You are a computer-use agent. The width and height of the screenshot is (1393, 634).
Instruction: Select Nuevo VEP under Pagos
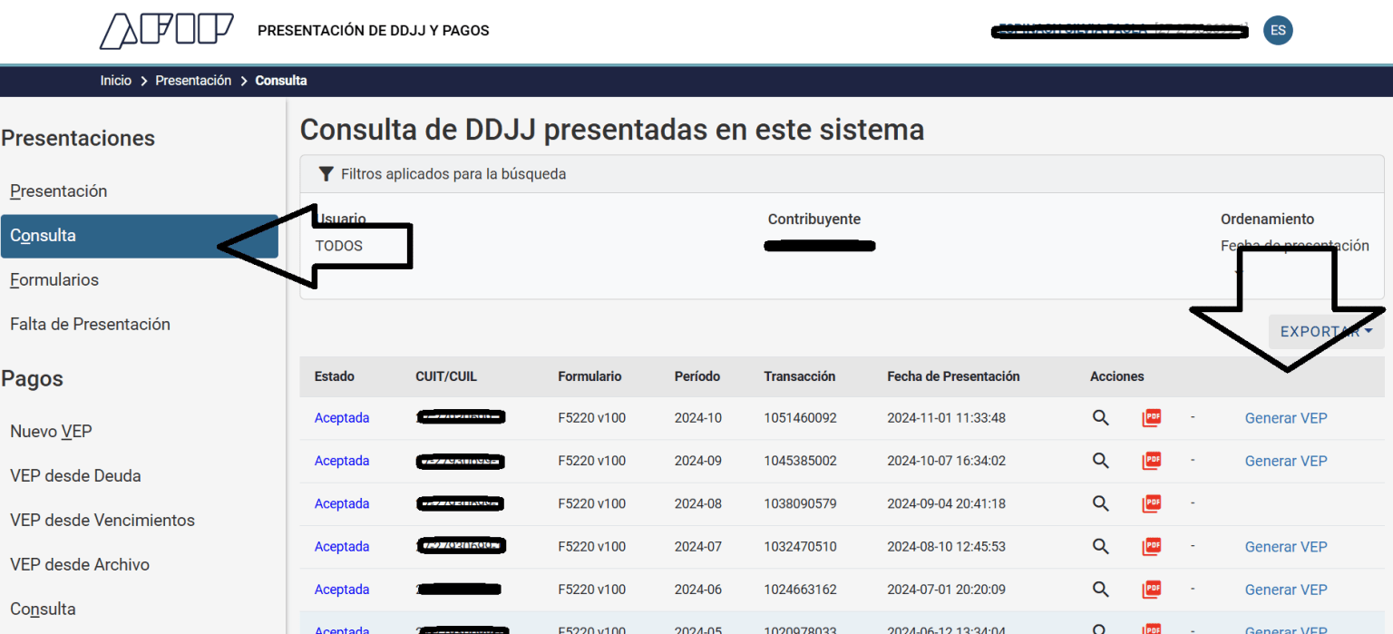51,432
